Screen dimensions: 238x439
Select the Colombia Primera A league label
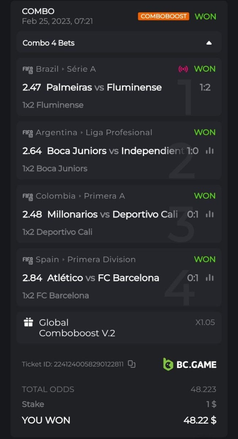(x=80, y=196)
